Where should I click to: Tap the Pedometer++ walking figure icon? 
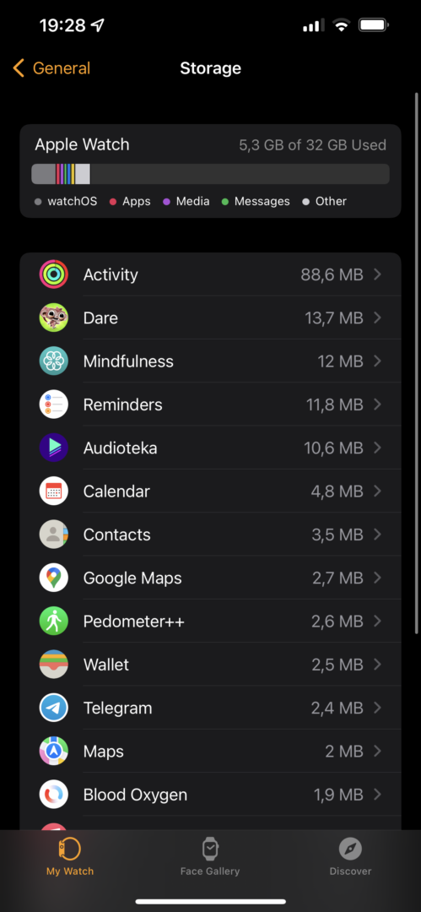(x=53, y=621)
